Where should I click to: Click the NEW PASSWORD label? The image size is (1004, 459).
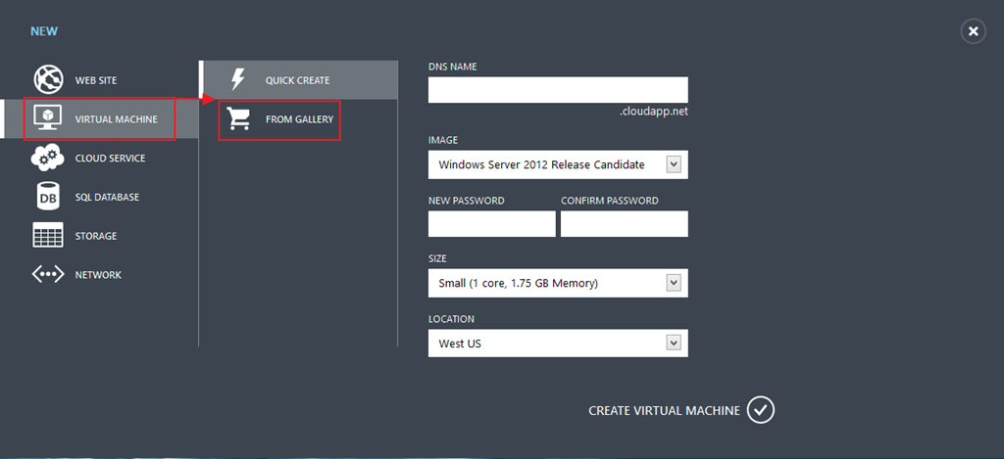tap(466, 201)
